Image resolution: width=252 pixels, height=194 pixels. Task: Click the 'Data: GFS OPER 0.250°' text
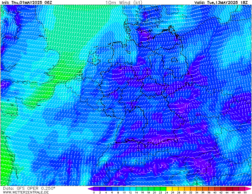click(x=29, y=189)
